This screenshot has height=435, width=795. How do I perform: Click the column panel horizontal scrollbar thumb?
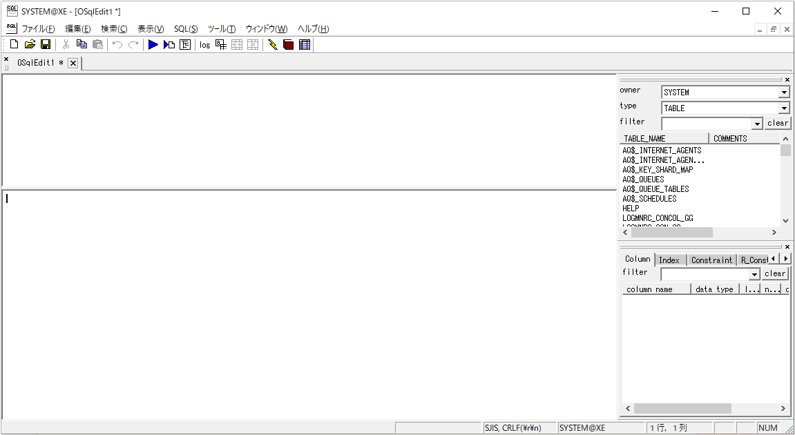682,408
